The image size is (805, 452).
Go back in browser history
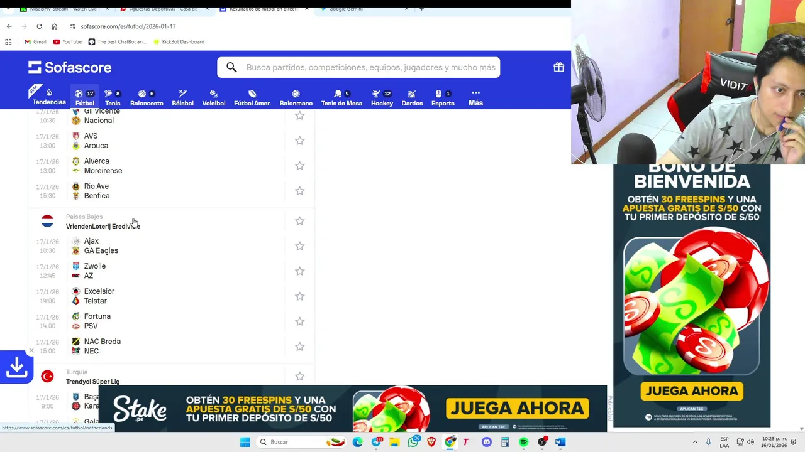coord(9,26)
